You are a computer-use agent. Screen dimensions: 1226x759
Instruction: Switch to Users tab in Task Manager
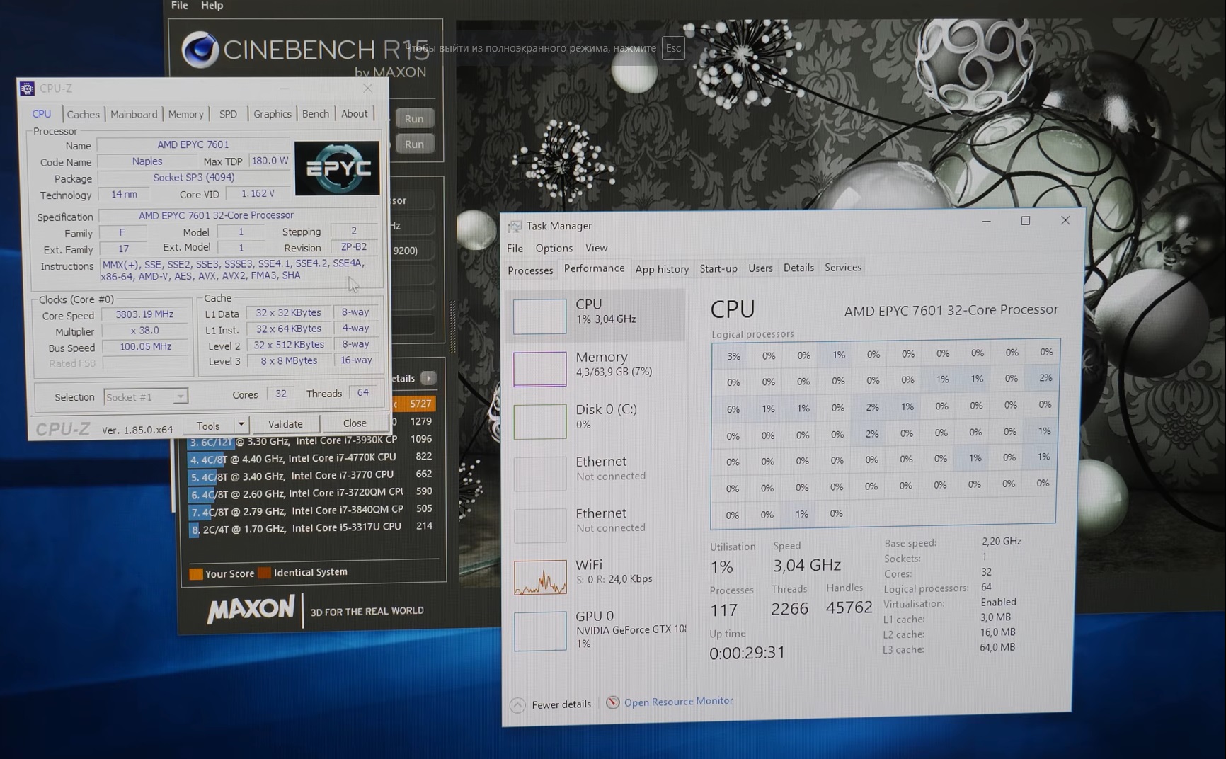coord(760,268)
